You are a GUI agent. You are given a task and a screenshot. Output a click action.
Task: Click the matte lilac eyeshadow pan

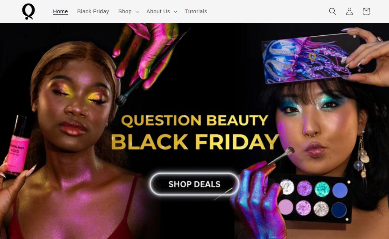[286, 207]
